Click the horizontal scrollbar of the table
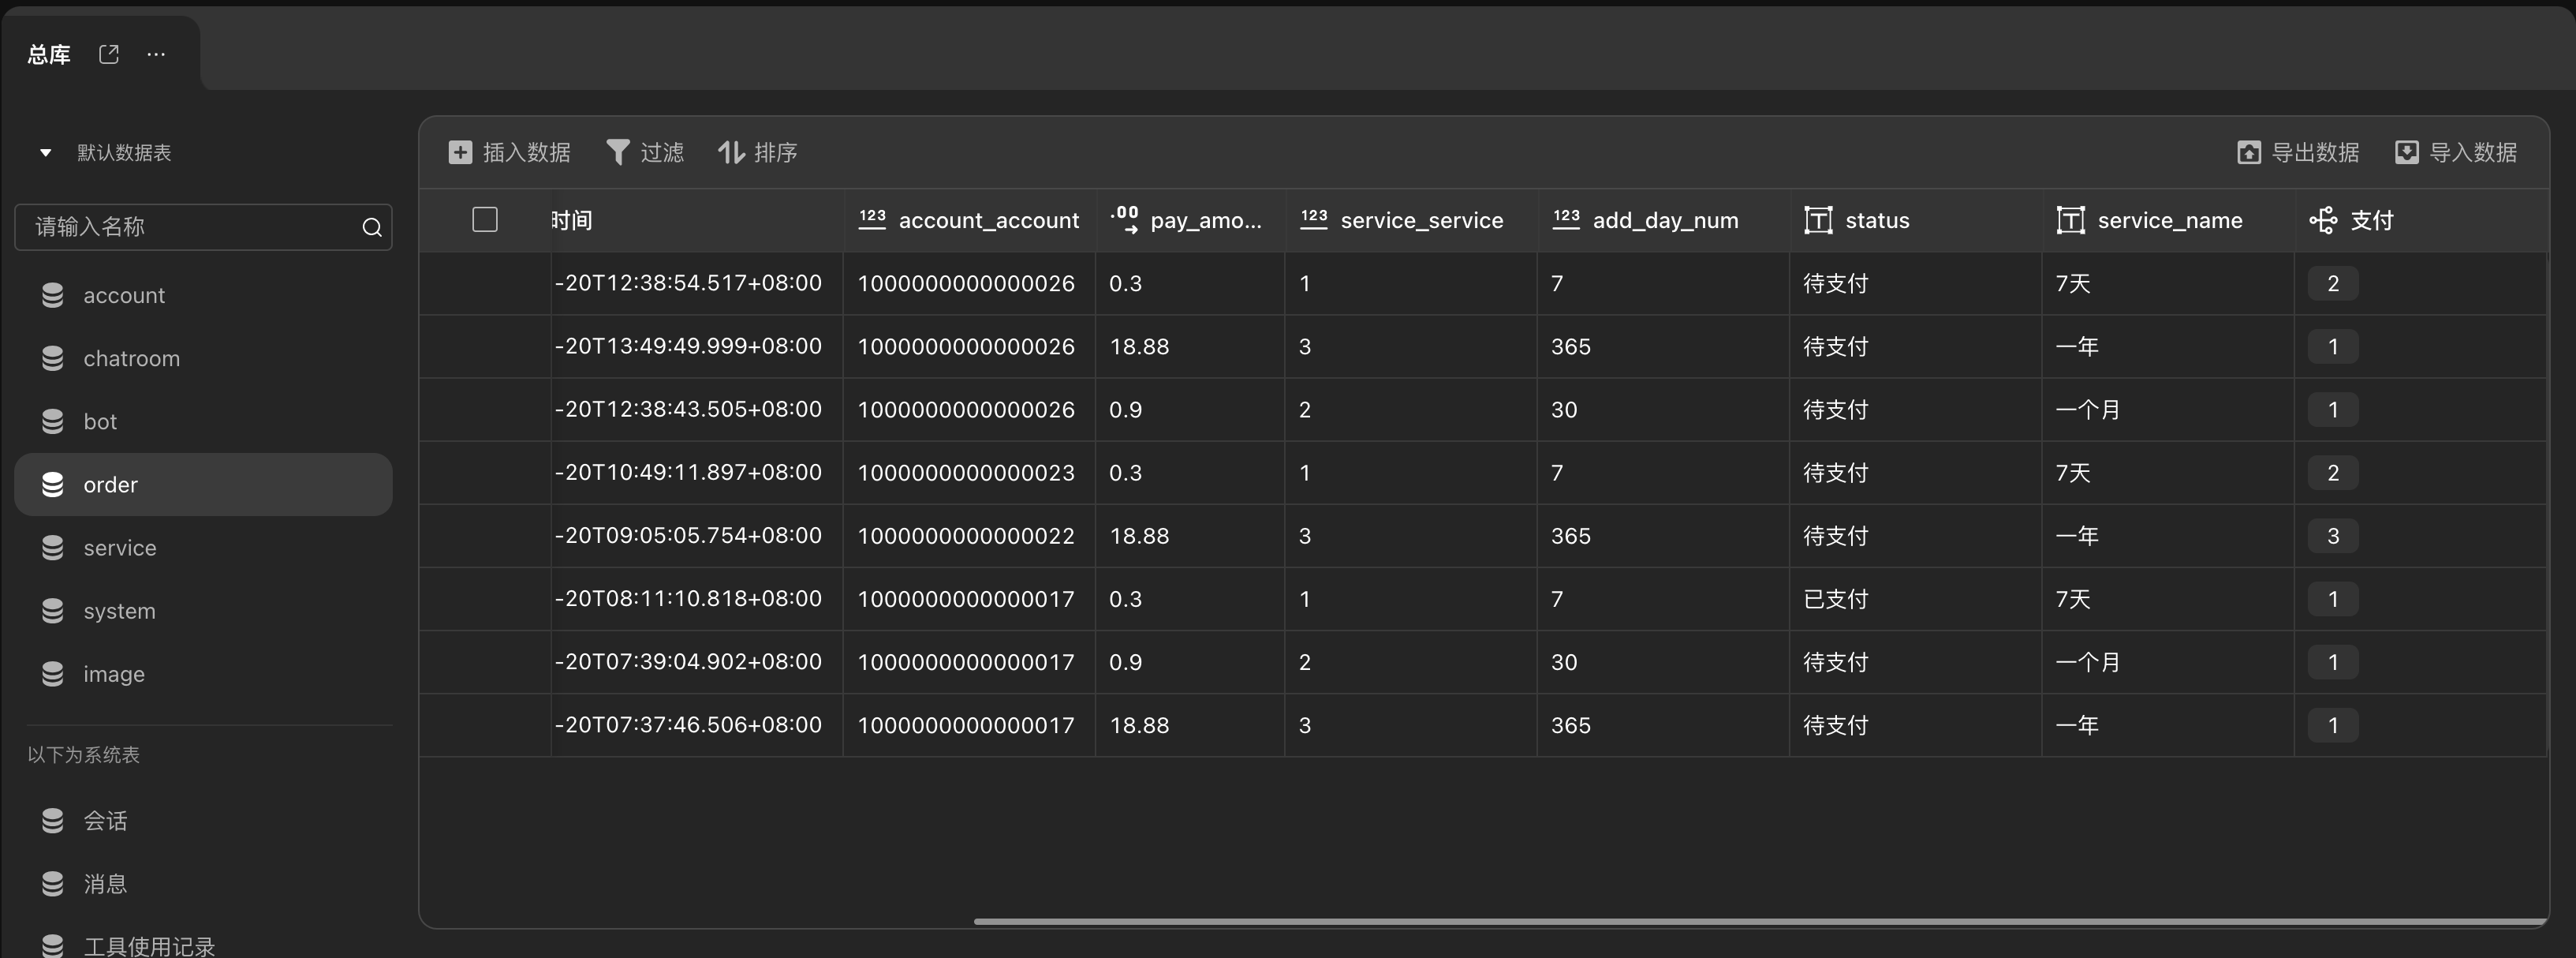Viewport: 2576px width, 958px height. tap(1760, 921)
